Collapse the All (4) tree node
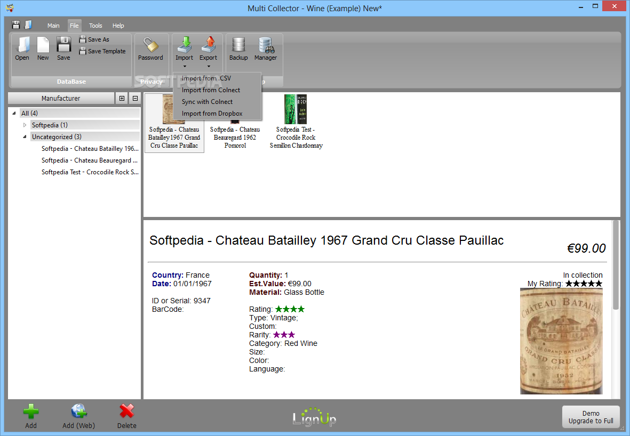The image size is (630, 436). tap(14, 113)
